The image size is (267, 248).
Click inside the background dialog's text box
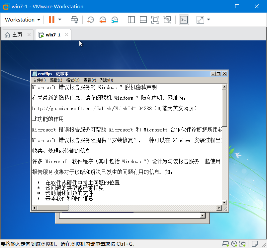130,216
